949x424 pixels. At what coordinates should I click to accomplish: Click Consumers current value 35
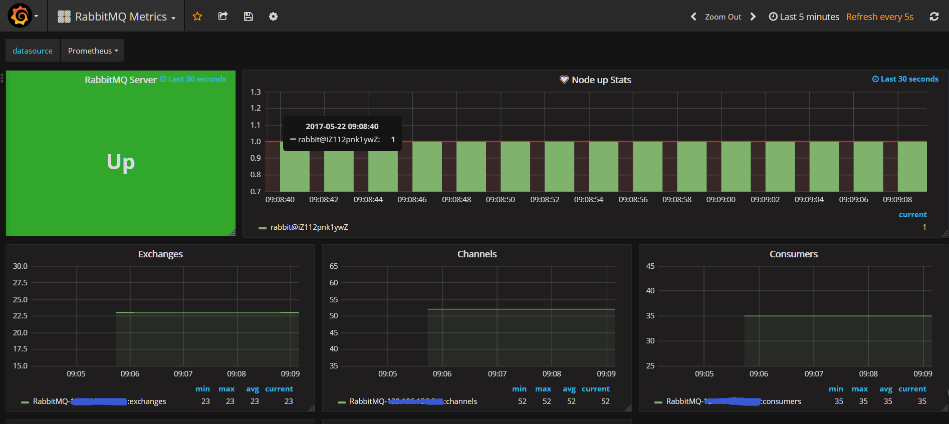click(x=922, y=401)
